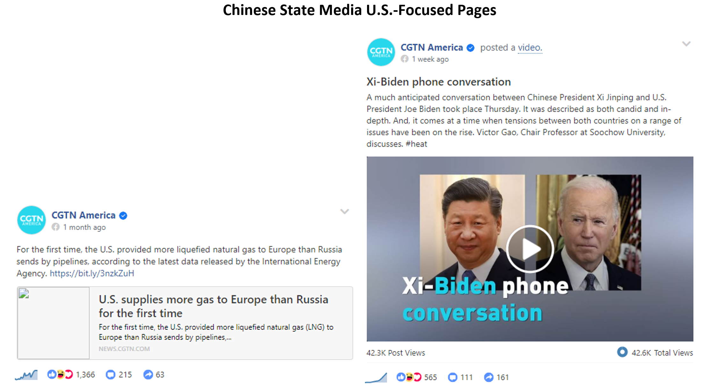
Task: Open CGTN America page name on the right post
Action: pos(431,48)
